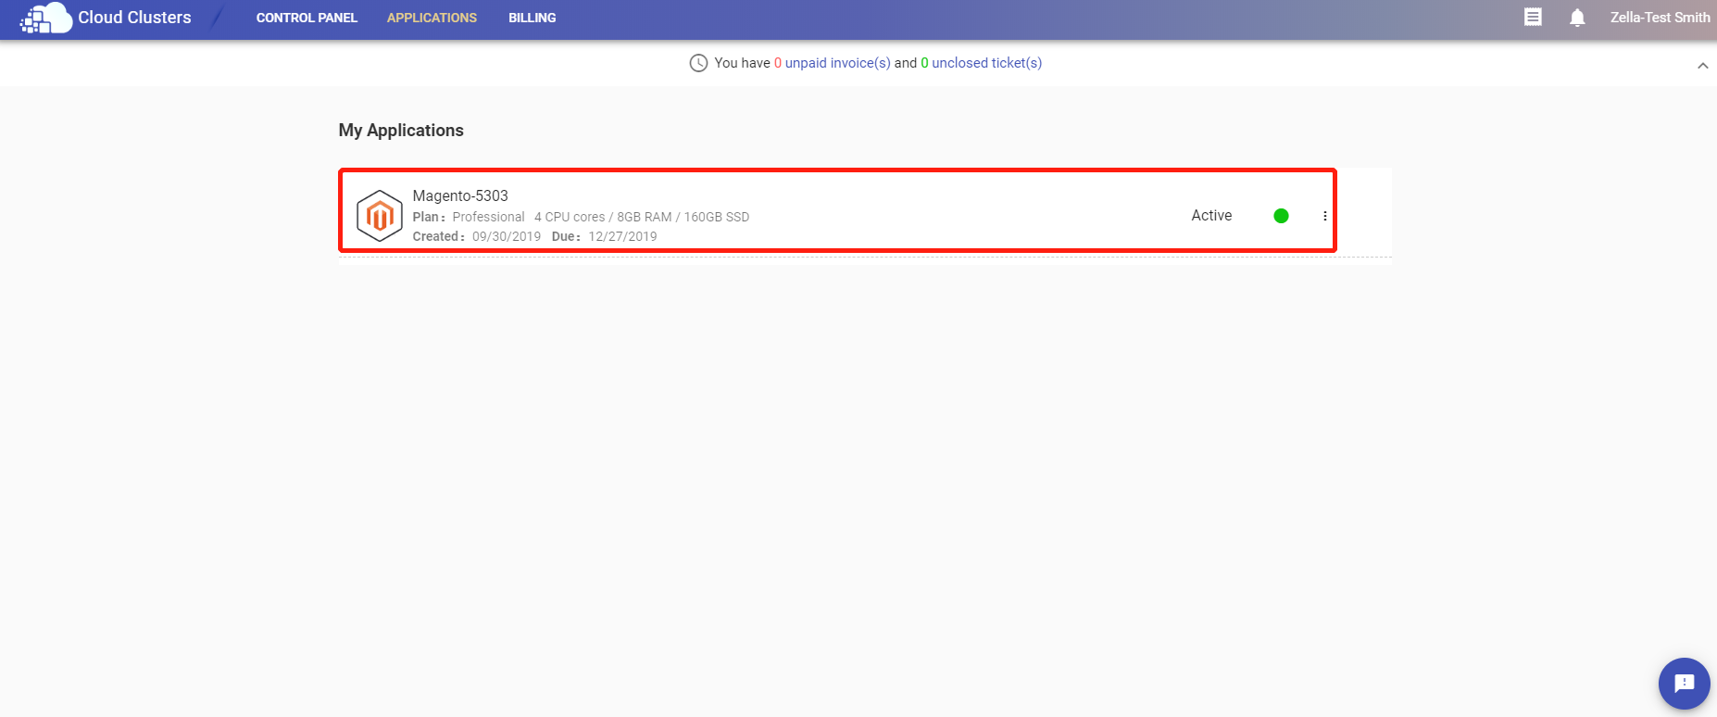
Task: Follow the unclosed ticket(s) link
Action: [x=986, y=63]
